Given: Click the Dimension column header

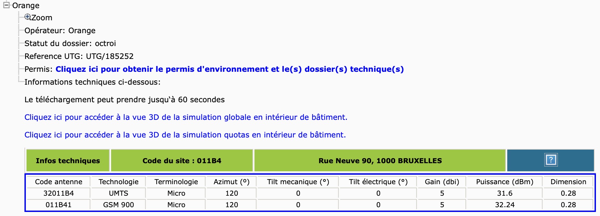Looking at the screenshot, I should 568,182.
